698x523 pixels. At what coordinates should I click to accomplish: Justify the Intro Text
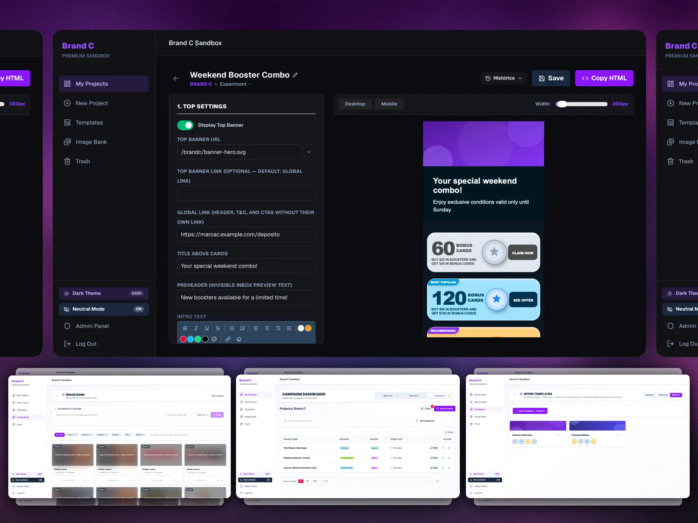[289, 328]
